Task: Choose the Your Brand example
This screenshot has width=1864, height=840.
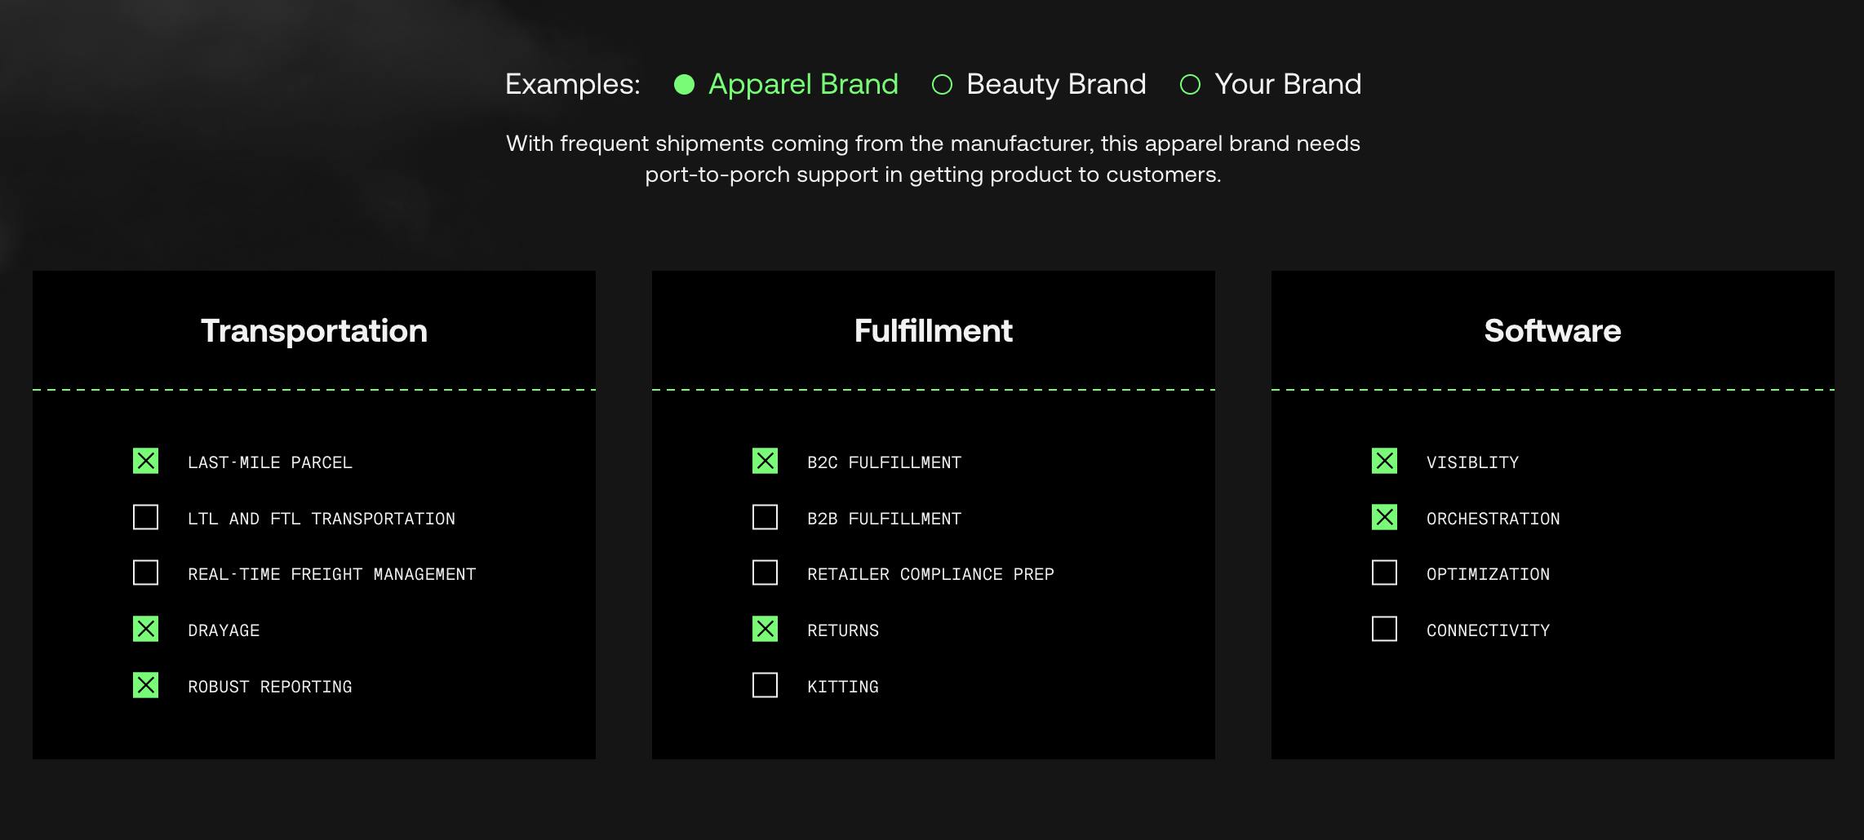Action: [x=1191, y=84]
